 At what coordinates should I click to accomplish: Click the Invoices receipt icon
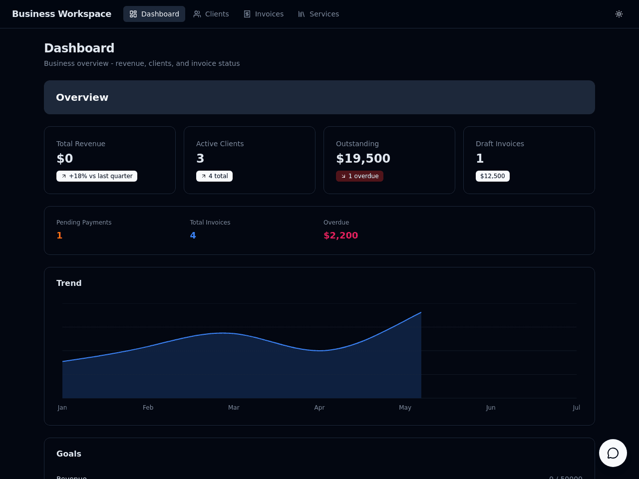tap(247, 14)
